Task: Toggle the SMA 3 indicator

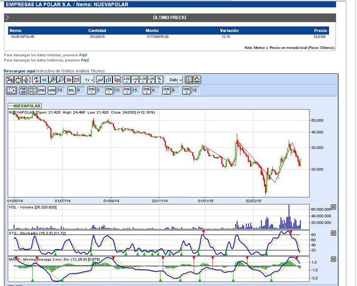Action: 187,91
